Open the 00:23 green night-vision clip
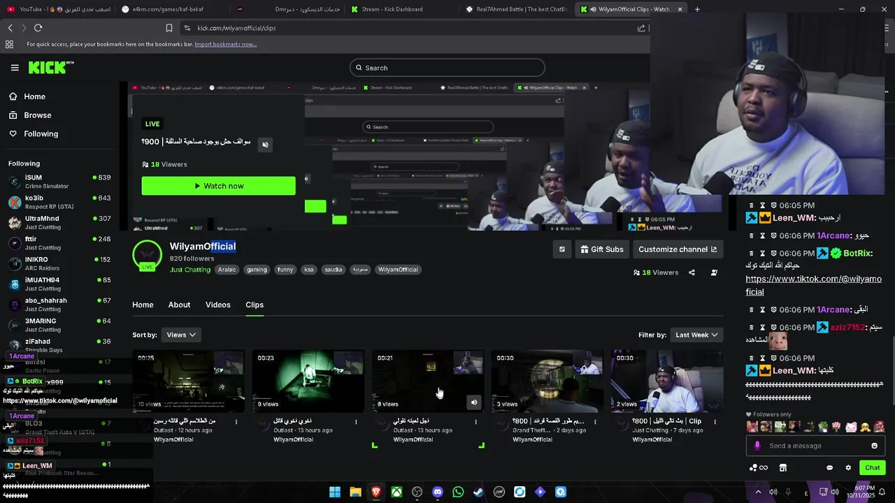The height and width of the screenshot is (503, 895). coord(308,381)
